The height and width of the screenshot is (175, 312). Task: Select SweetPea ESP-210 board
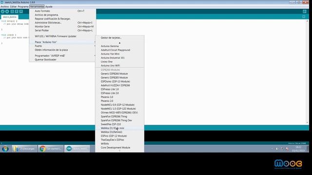click(119, 124)
